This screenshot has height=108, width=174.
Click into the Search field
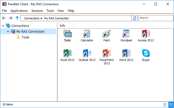coord(155,18)
